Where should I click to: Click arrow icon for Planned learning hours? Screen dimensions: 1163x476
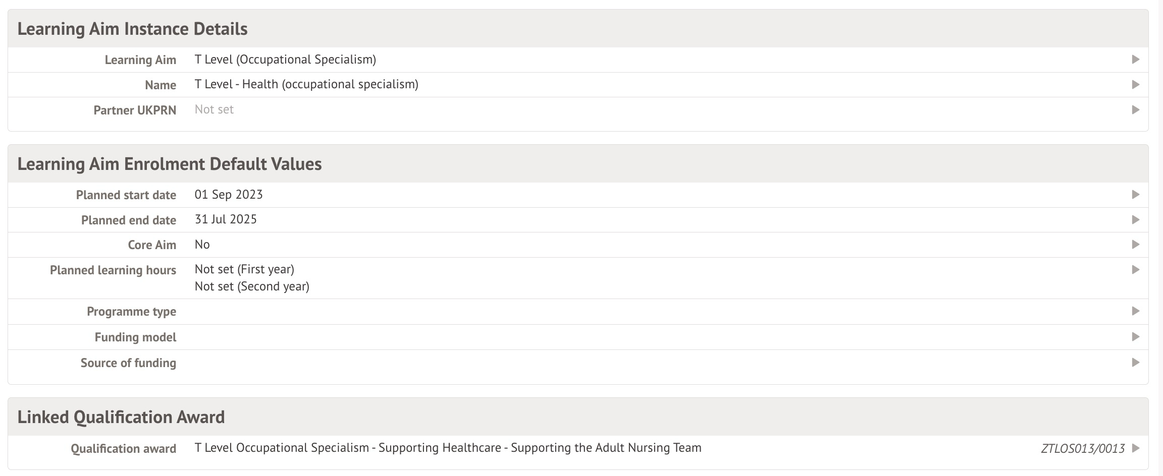pyautogui.click(x=1136, y=270)
